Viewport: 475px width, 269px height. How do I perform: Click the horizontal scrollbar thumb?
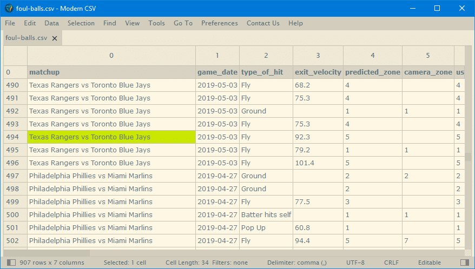pos(47,252)
